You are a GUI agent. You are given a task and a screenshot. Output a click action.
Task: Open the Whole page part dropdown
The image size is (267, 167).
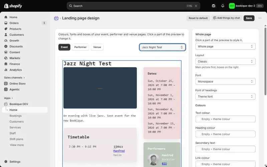[x=225, y=46]
